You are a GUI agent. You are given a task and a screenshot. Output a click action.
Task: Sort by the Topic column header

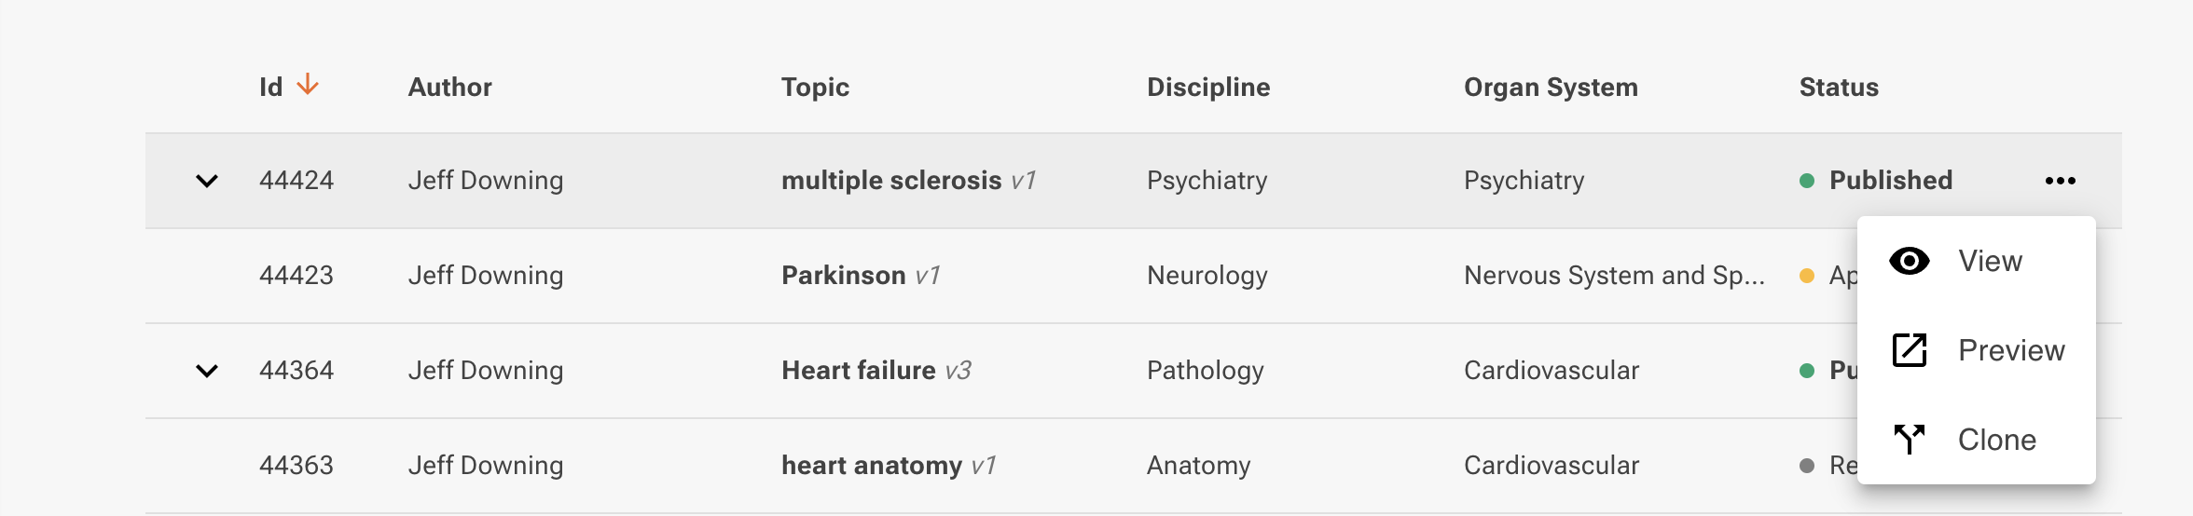(x=815, y=88)
